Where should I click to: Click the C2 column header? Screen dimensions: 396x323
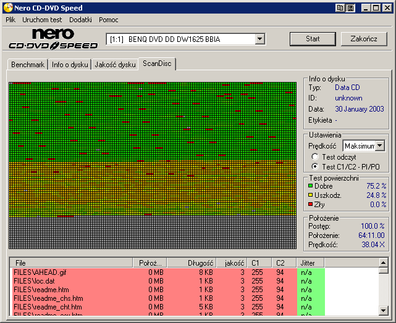tap(284, 263)
